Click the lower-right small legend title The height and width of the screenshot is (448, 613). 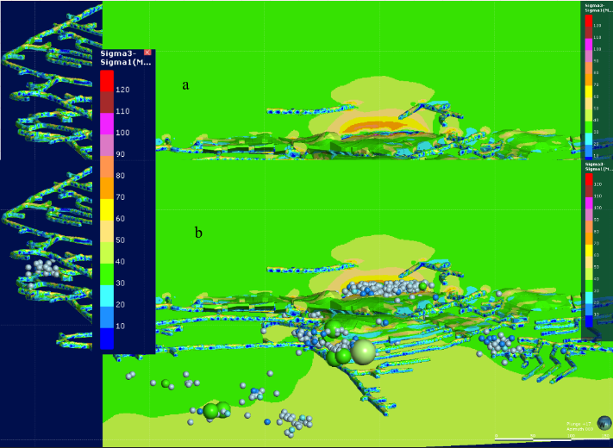click(x=597, y=166)
